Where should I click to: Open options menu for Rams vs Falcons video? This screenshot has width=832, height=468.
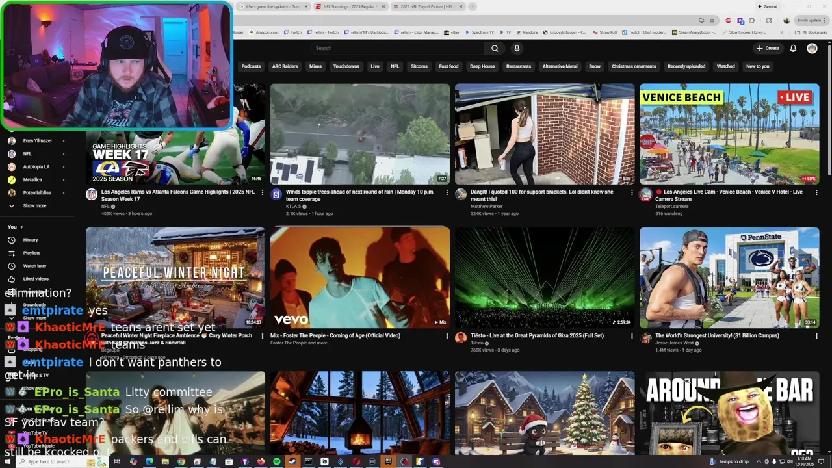coord(263,192)
